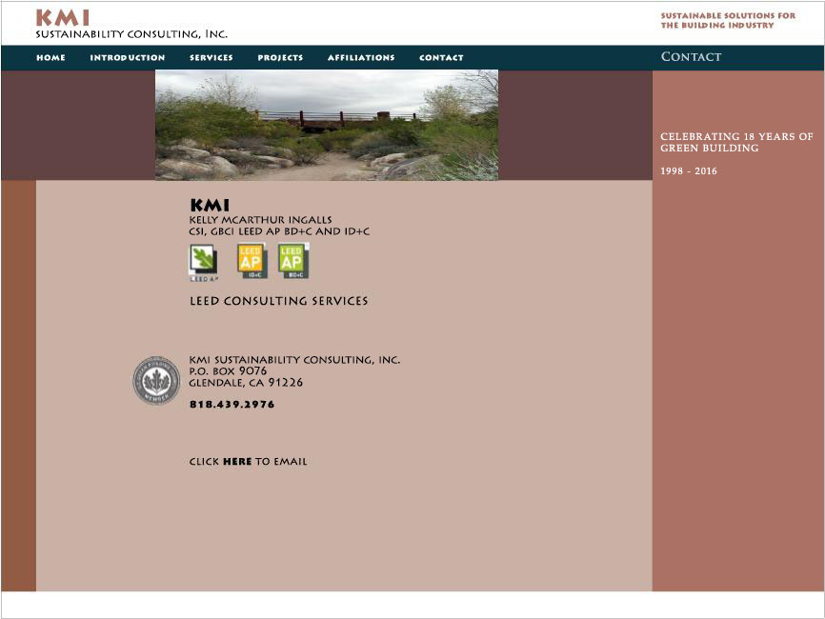
Task: Select the Contact menu item
Action: point(441,58)
